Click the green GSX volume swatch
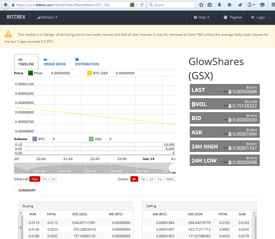 [x=91, y=139]
